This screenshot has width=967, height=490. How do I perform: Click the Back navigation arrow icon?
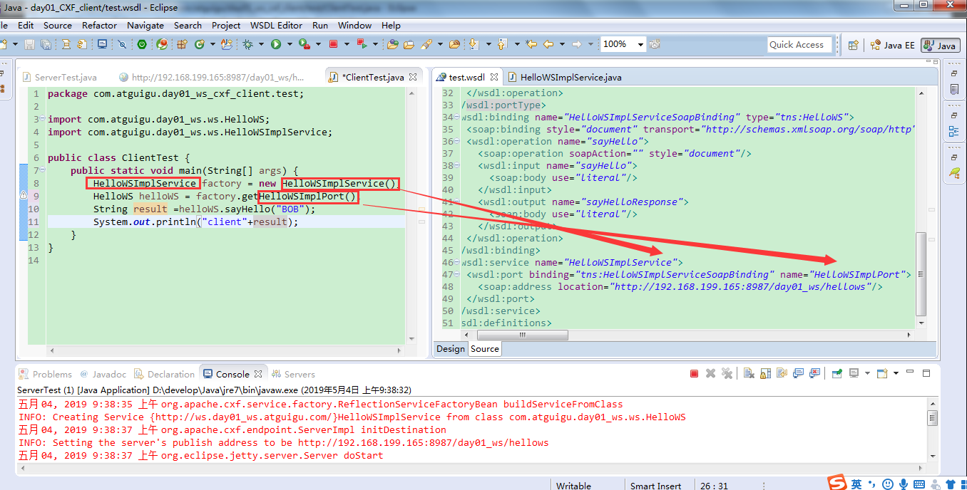coord(548,44)
